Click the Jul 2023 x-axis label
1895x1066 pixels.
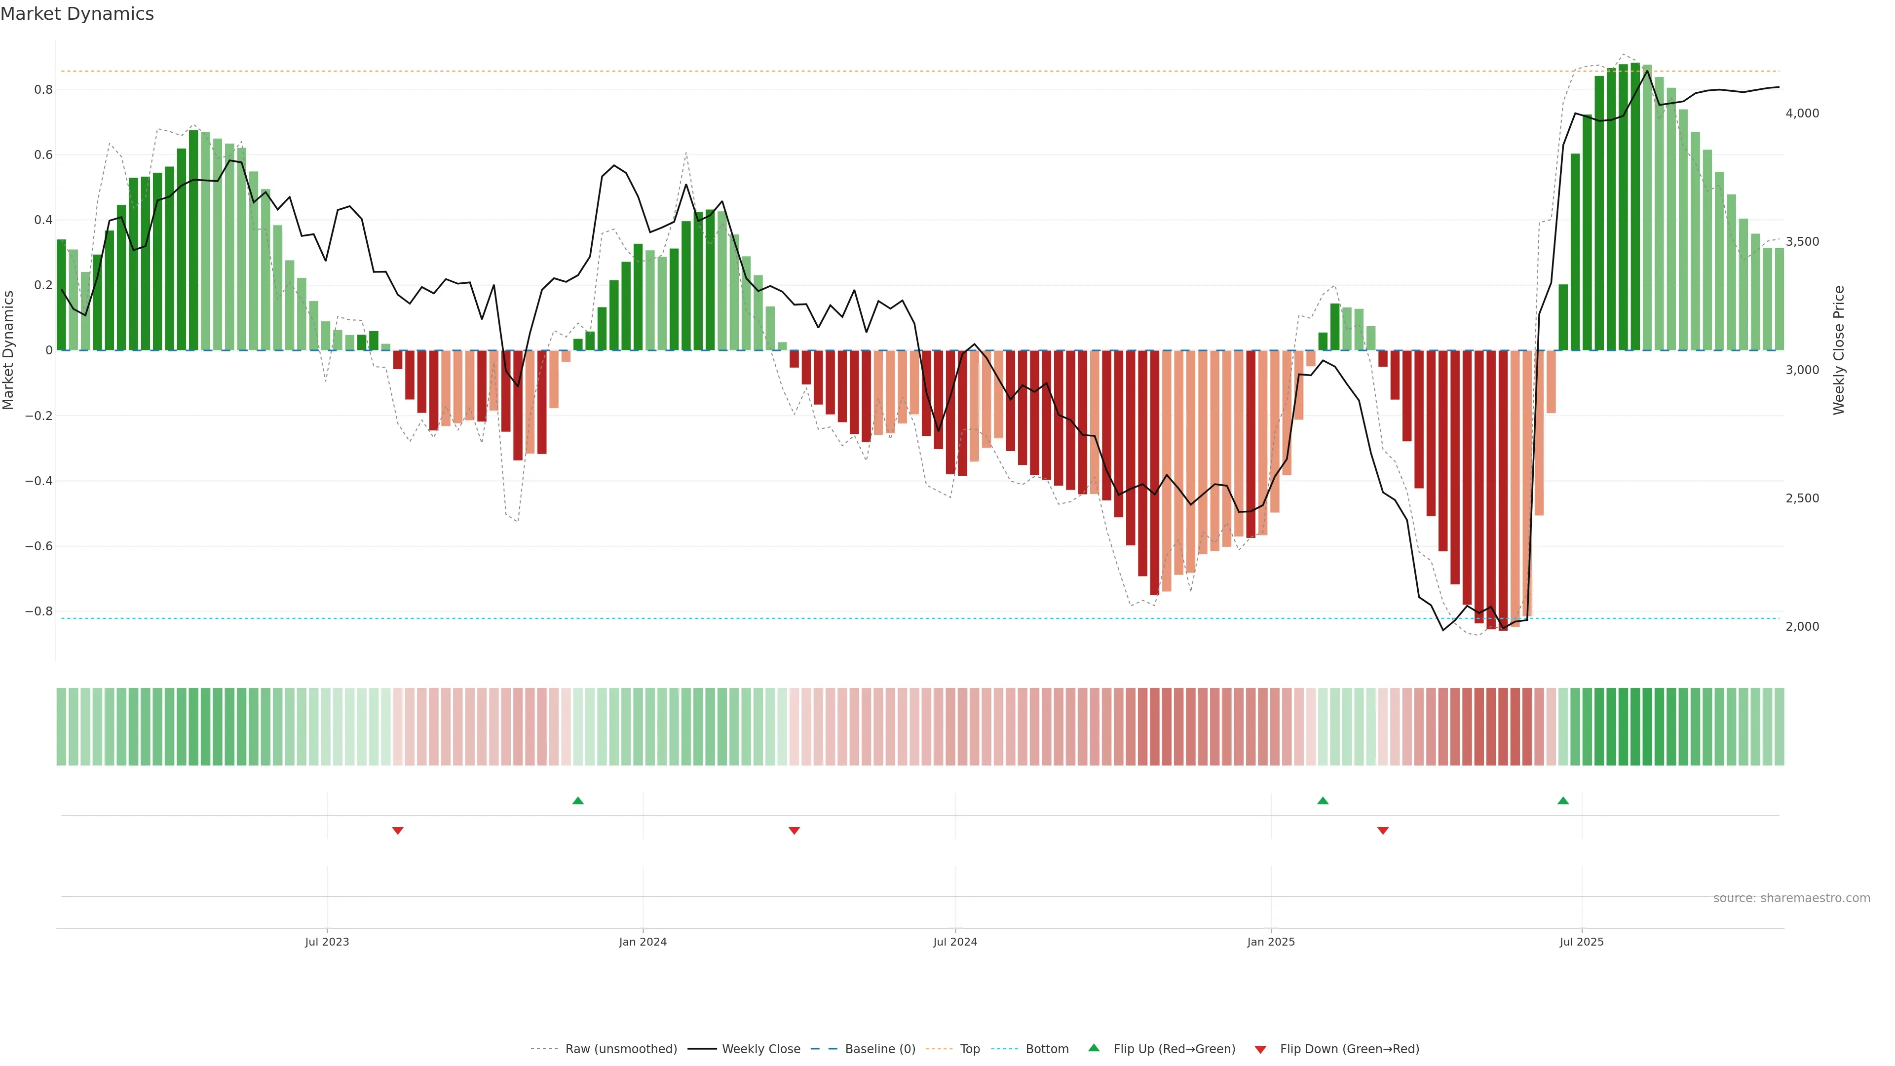coord(327,942)
